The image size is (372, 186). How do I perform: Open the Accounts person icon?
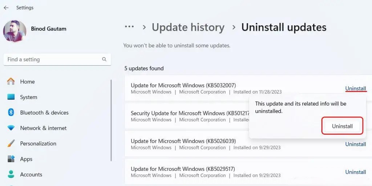point(11,174)
